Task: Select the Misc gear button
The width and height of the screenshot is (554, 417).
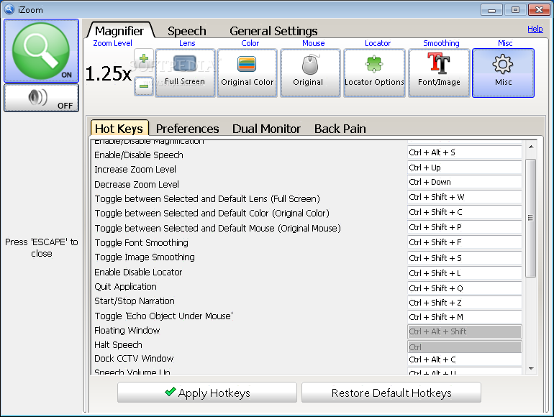Action: (503, 73)
